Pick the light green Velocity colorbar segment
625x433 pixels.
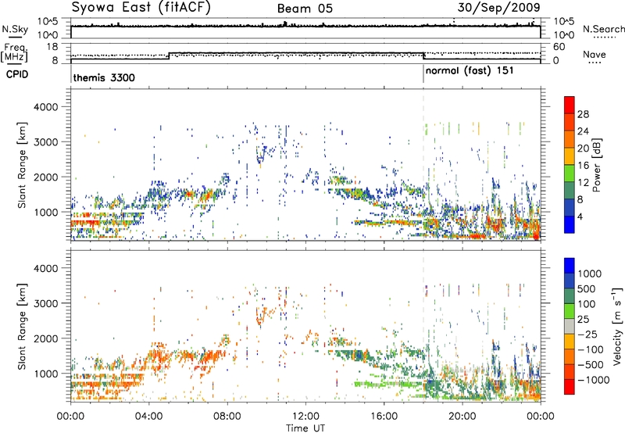click(570, 311)
